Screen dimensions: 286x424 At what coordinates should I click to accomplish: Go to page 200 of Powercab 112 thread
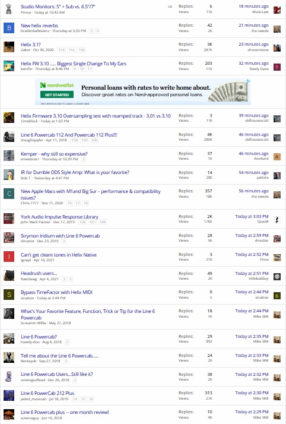(x=94, y=140)
